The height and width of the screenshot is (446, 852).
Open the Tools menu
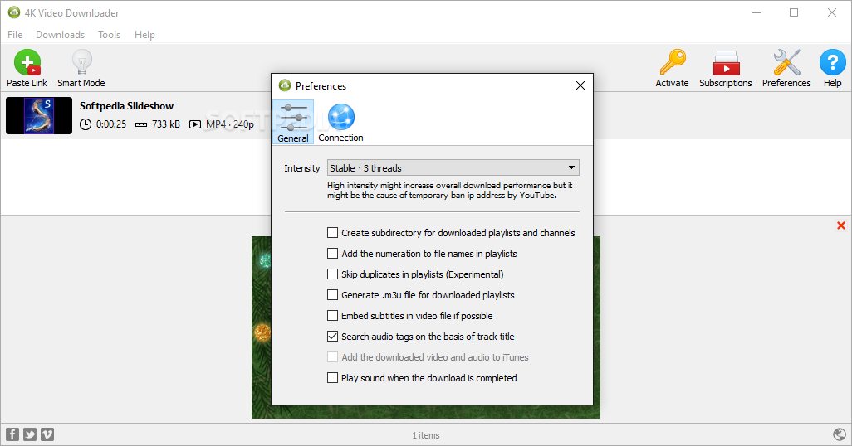110,35
